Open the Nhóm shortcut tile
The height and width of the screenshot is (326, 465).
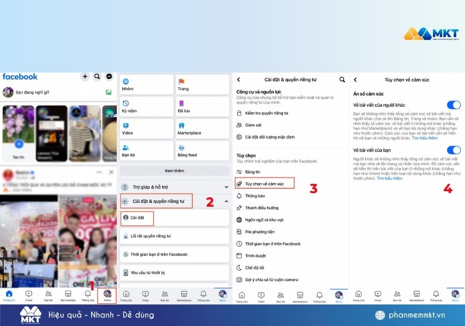point(147,85)
